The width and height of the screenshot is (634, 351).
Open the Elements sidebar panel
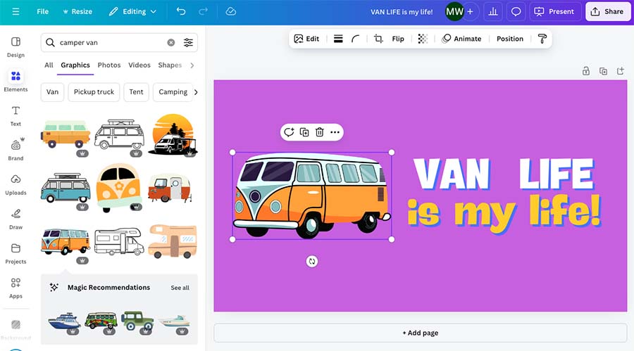point(15,81)
